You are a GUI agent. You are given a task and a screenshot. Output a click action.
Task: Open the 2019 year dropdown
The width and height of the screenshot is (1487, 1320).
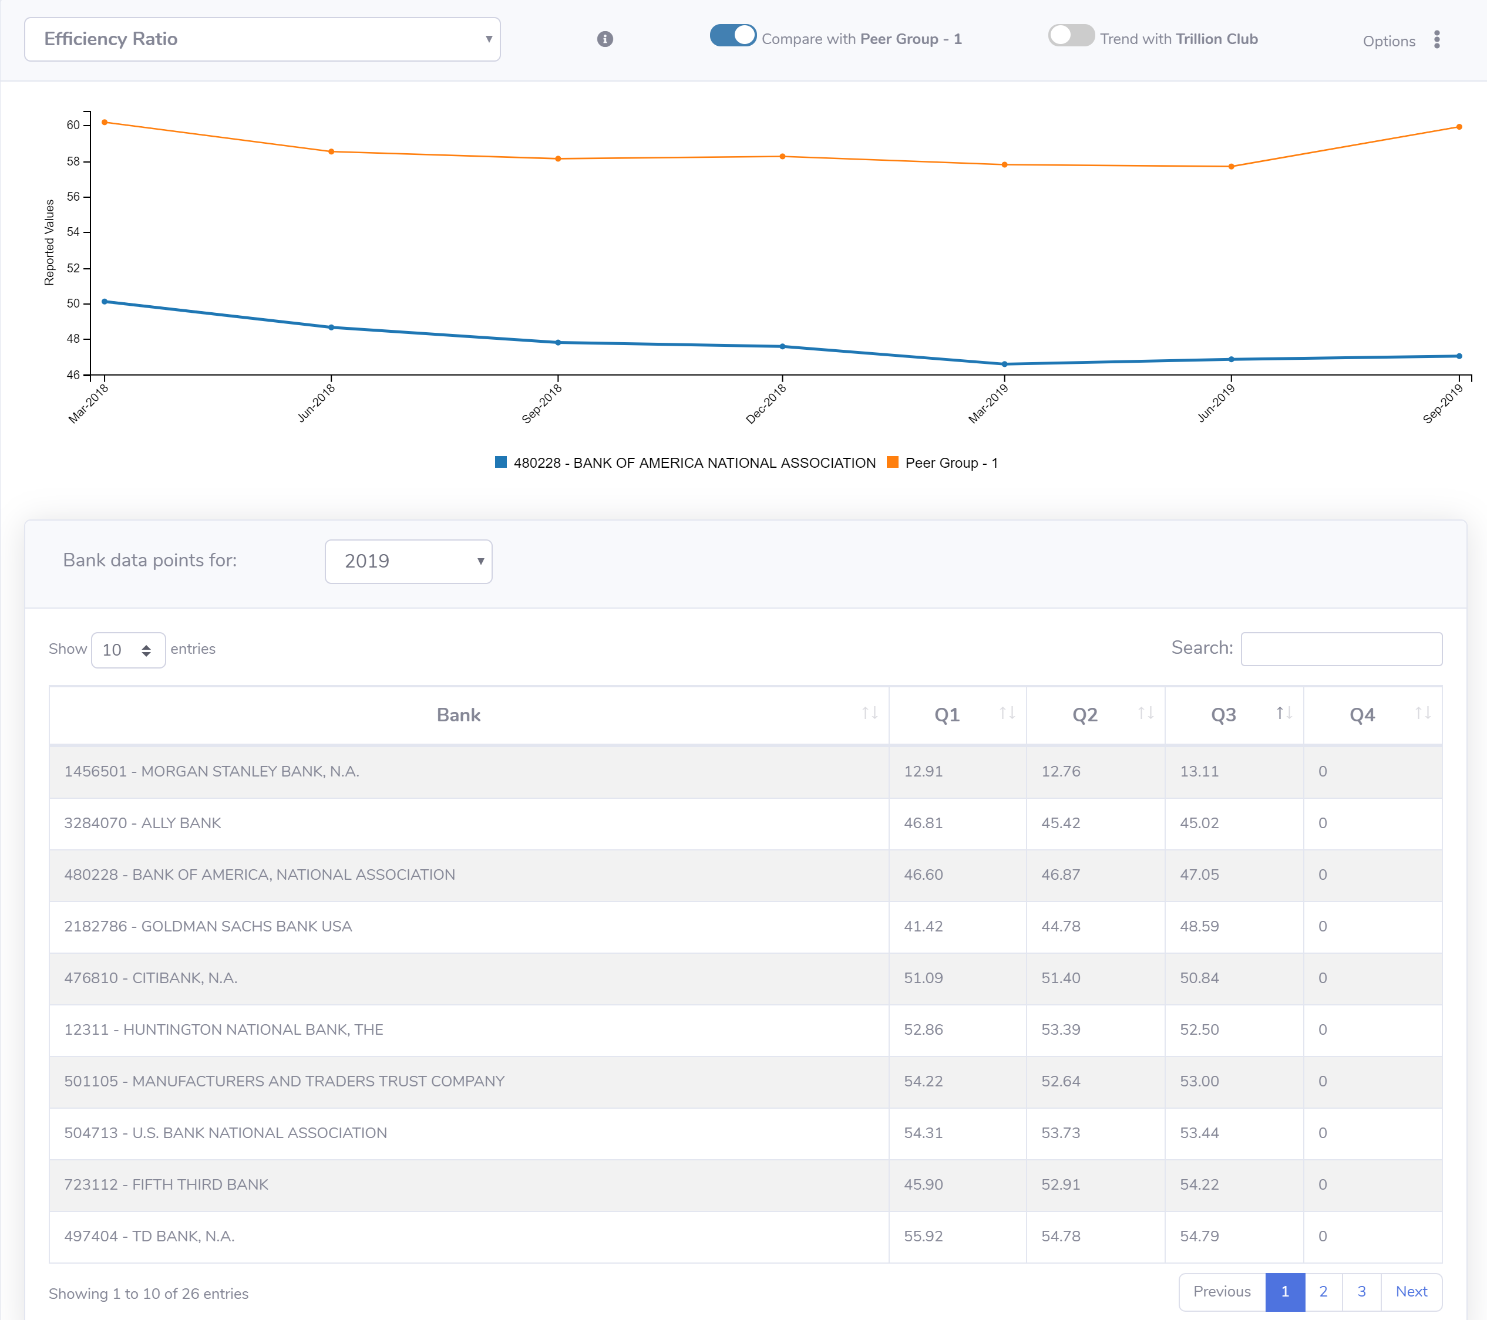pyautogui.click(x=409, y=561)
